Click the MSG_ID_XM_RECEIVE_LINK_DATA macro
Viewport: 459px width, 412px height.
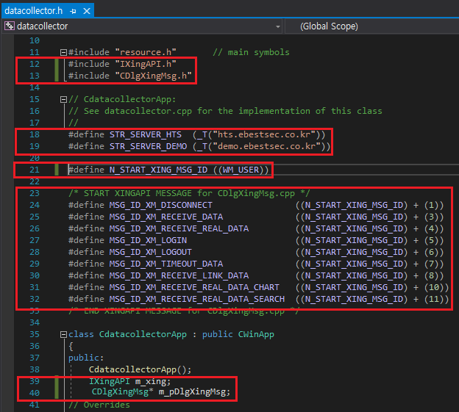point(179,275)
